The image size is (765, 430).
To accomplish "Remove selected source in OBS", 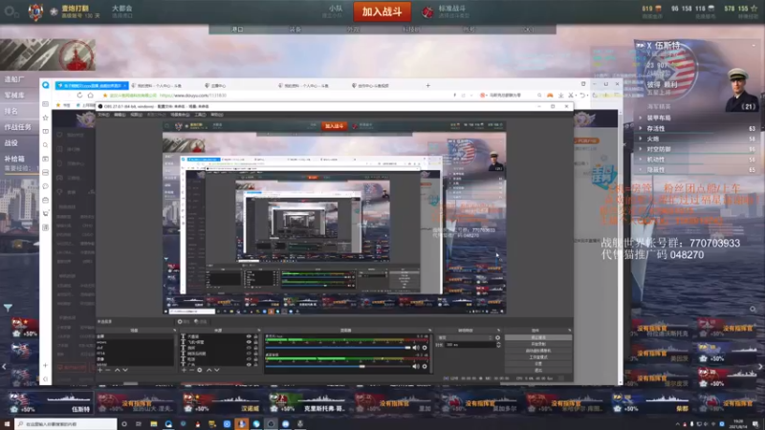I will click(192, 370).
